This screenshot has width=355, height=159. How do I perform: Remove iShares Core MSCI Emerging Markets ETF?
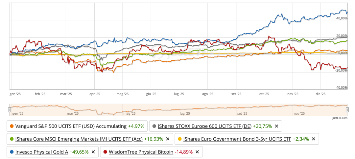tap(168, 139)
